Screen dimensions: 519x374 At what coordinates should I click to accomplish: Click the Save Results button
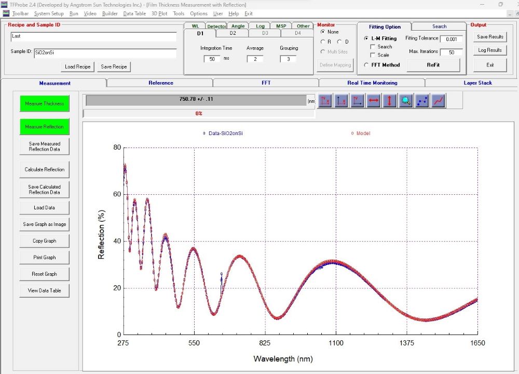[x=490, y=37]
